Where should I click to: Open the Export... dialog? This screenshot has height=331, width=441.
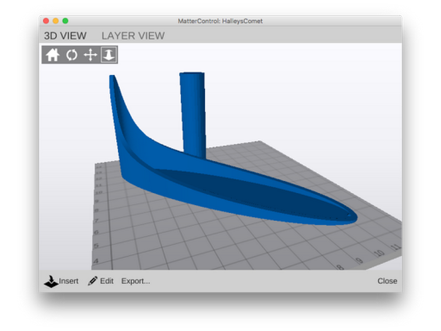(136, 281)
